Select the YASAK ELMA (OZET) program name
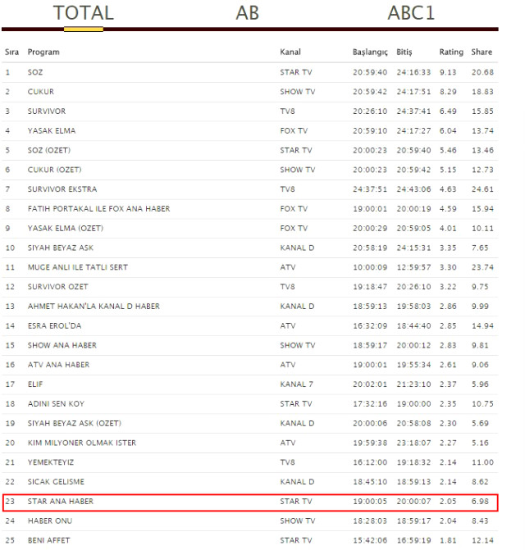Image resolution: width=525 pixels, height=550 pixels. click(66, 229)
